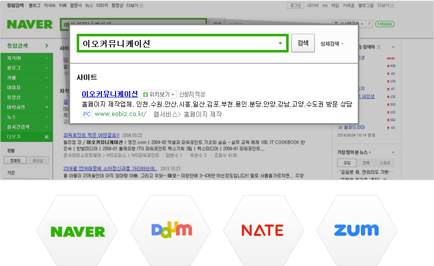The width and height of the screenshot is (434, 266).
Task: Click the small icon on sidebar 어학사전 row
Action: pos(46,107)
